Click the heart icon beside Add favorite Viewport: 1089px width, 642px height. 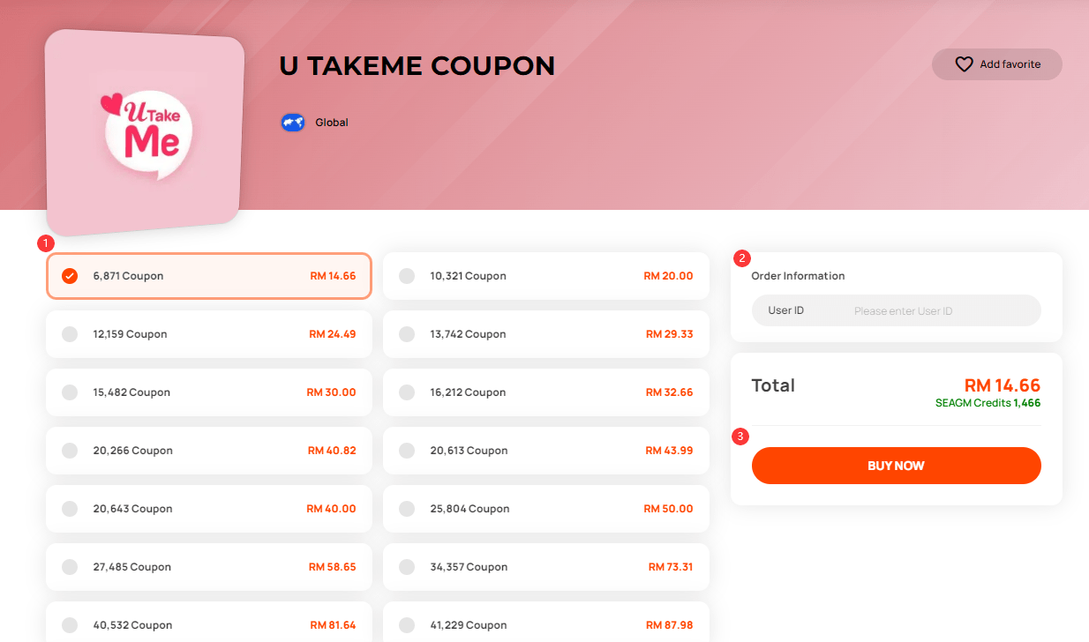click(x=963, y=63)
